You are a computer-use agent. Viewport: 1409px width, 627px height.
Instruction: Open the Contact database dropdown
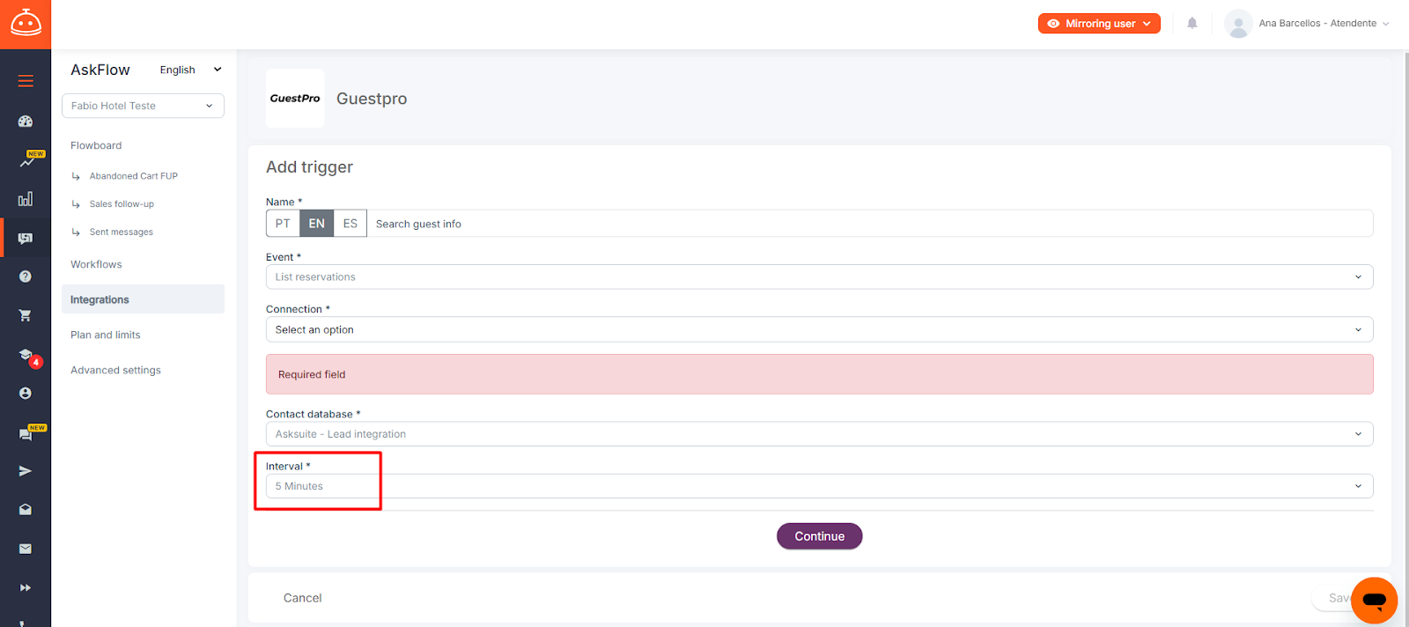tap(819, 434)
